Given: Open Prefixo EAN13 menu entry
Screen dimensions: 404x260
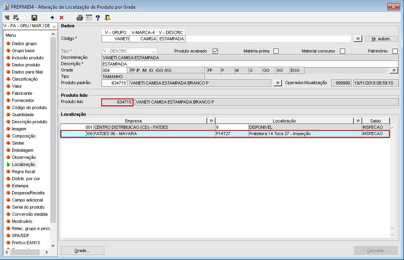Looking at the screenshot, I should [x=26, y=243].
